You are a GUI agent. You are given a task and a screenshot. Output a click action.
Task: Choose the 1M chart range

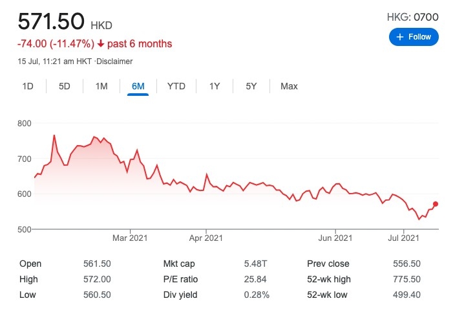tap(101, 86)
